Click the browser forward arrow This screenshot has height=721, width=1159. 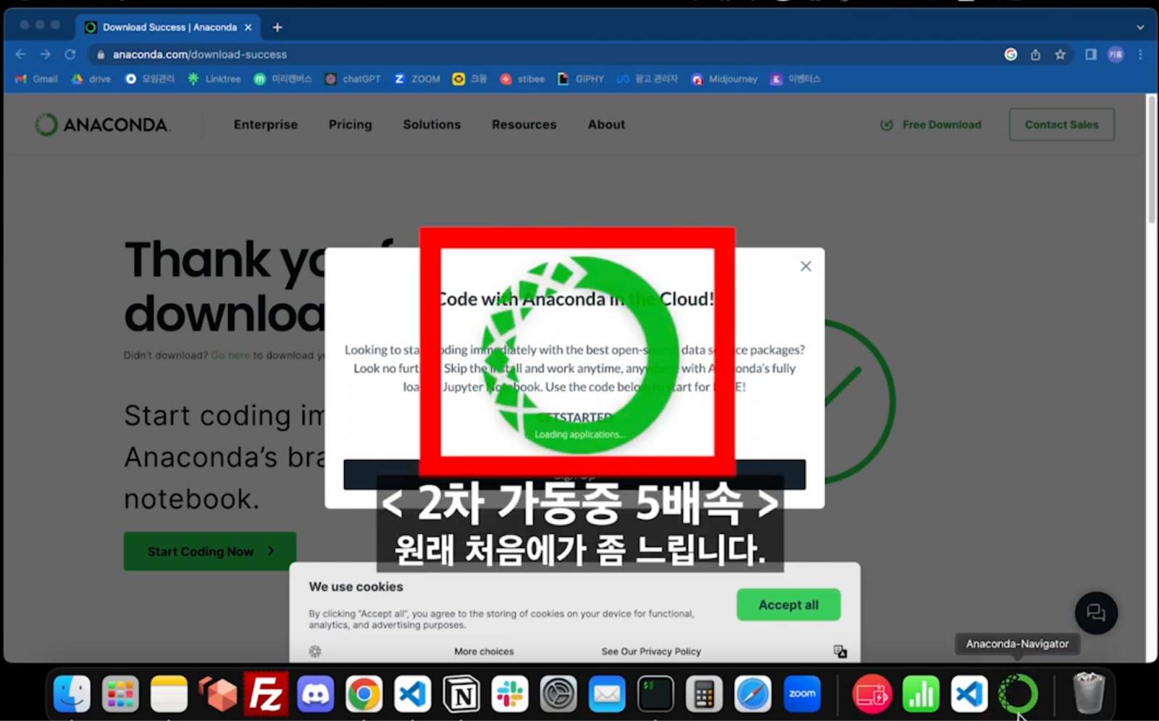click(x=45, y=54)
